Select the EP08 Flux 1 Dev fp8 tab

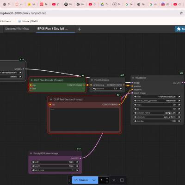[x=52, y=29]
